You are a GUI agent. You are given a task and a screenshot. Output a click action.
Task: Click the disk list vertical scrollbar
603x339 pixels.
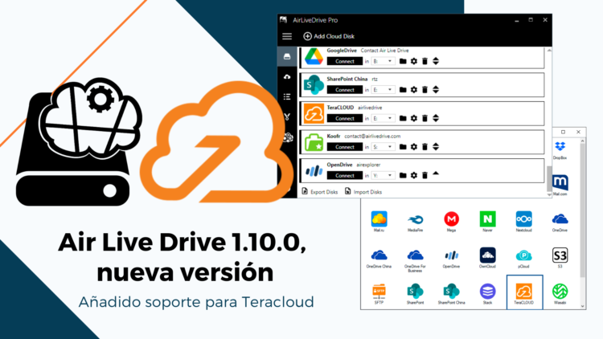[x=551, y=178]
